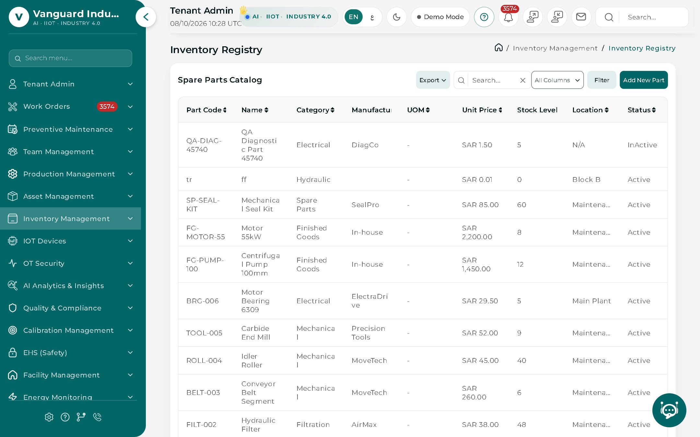Expand the Asset Management chevron
Screen dimensions: 700x437
pyautogui.click(x=130, y=196)
